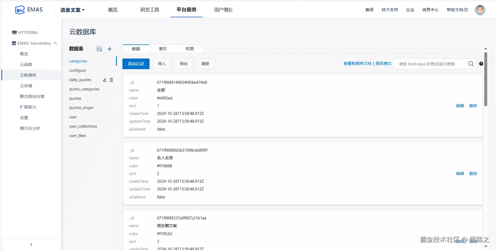Image resolution: width=496 pixels, height=250 pixels.
Task: Switch to the 数据 tab
Action: pyautogui.click(x=136, y=49)
